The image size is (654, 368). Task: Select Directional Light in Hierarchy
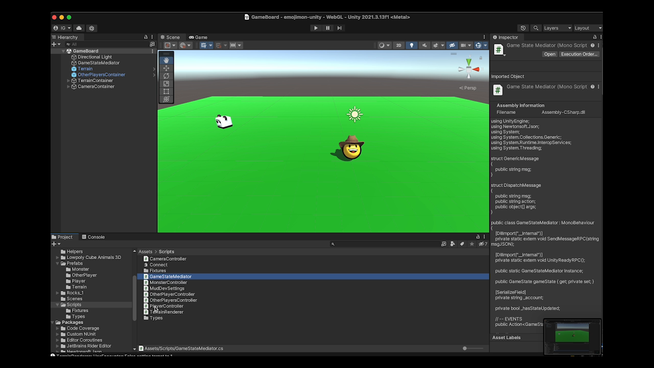click(95, 57)
